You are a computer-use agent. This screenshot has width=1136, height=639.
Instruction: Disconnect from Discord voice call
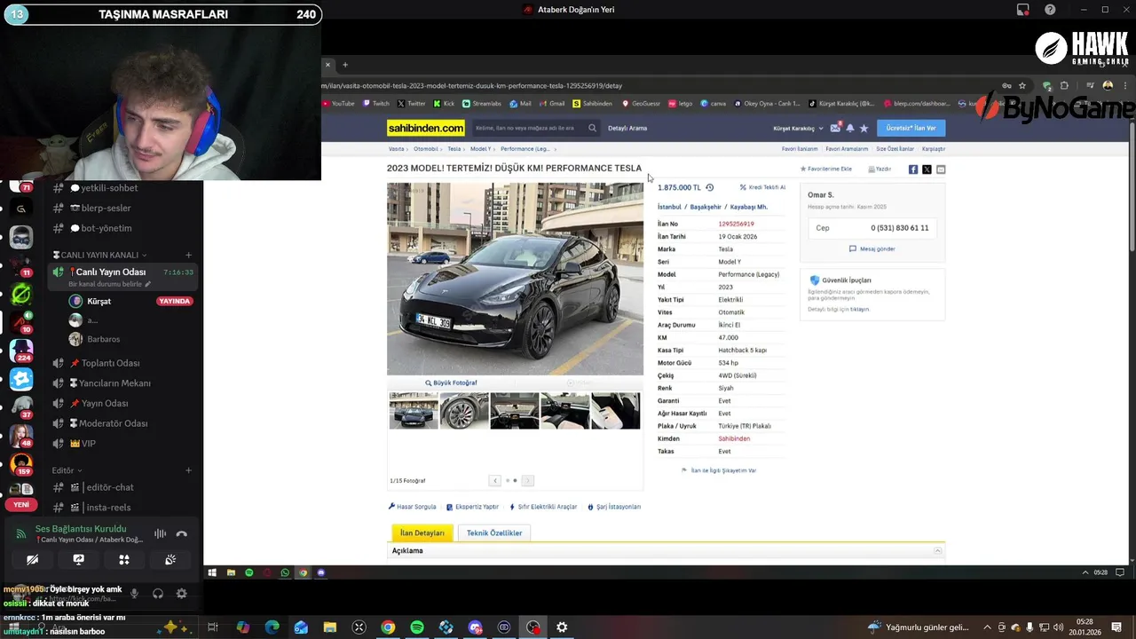[x=182, y=533]
